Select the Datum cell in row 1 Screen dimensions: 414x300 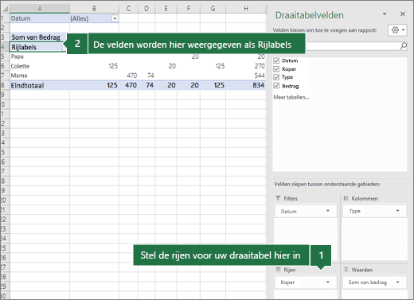tap(40, 18)
